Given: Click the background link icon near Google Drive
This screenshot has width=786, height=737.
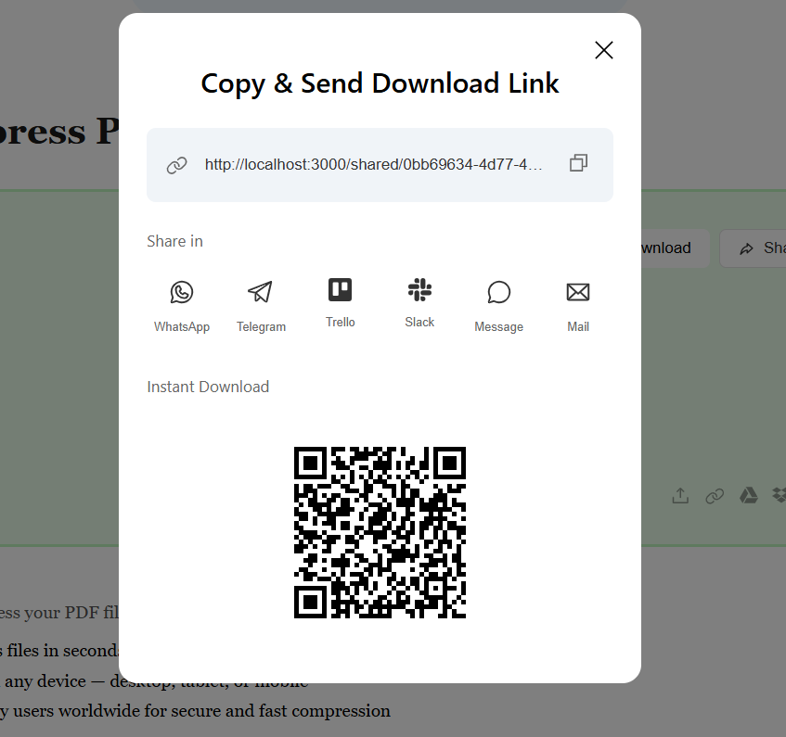Looking at the screenshot, I should (715, 496).
